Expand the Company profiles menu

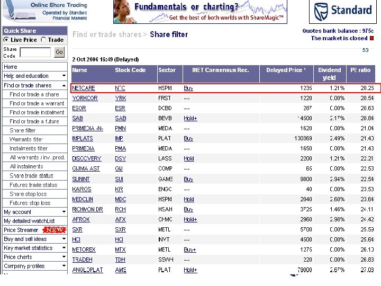click(x=35, y=266)
